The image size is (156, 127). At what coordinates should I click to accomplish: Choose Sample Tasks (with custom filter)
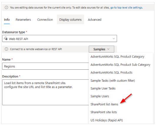[x=113, y=81]
